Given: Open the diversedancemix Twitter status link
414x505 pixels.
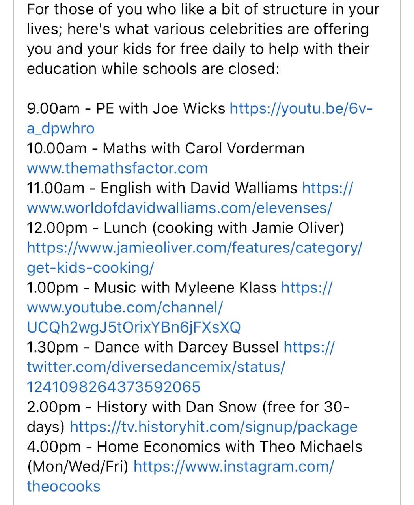Looking at the screenshot, I should [x=156, y=367].
